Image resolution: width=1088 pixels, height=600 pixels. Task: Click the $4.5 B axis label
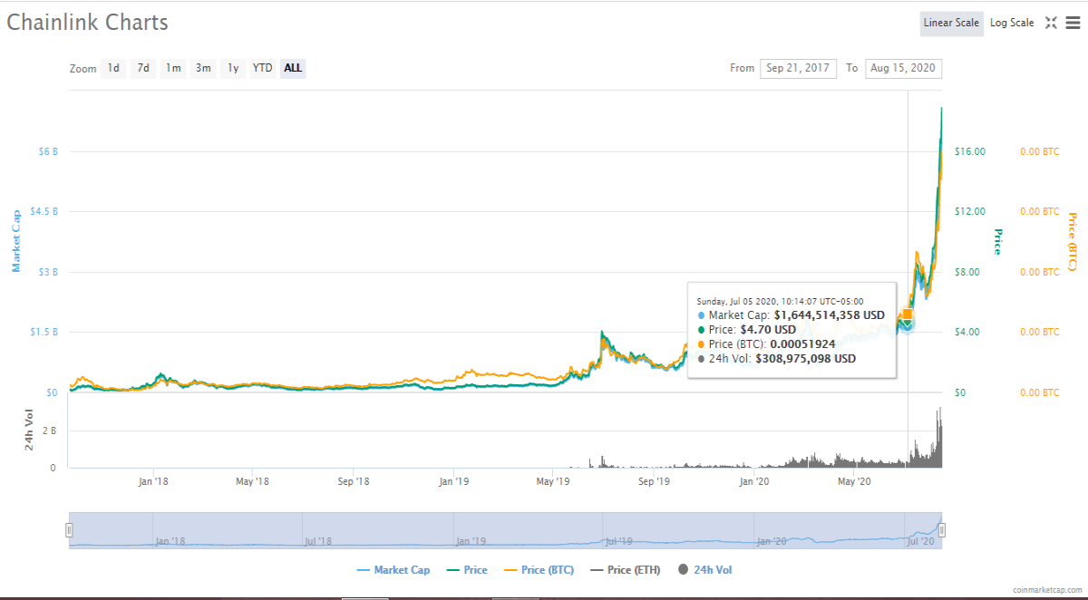point(44,211)
